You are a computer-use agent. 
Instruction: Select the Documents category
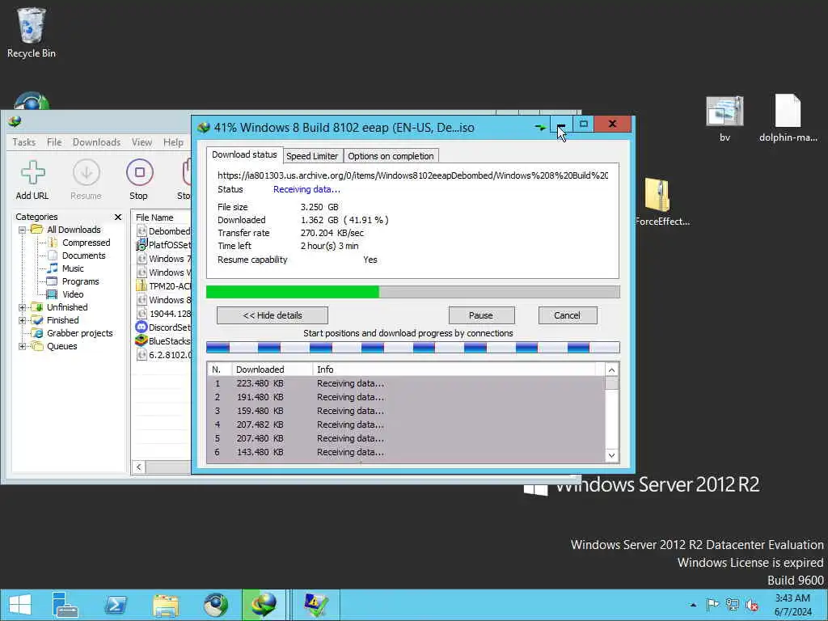click(84, 256)
